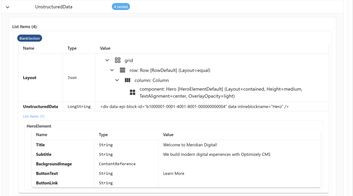Click the component icon beside Hero
The height and width of the screenshot is (196, 353).
[x=132, y=92]
